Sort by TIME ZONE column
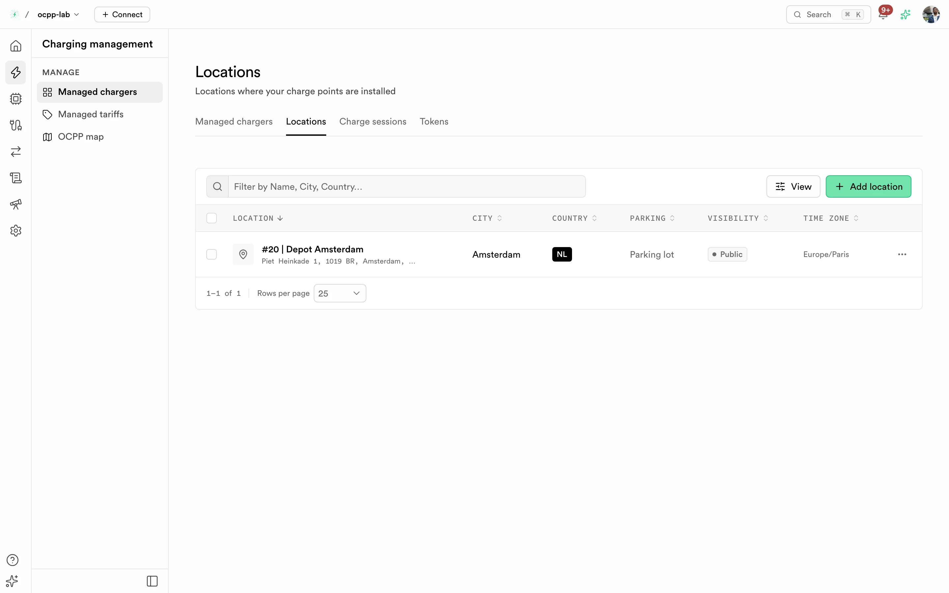The height and width of the screenshot is (593, 949). coord(831,218)
